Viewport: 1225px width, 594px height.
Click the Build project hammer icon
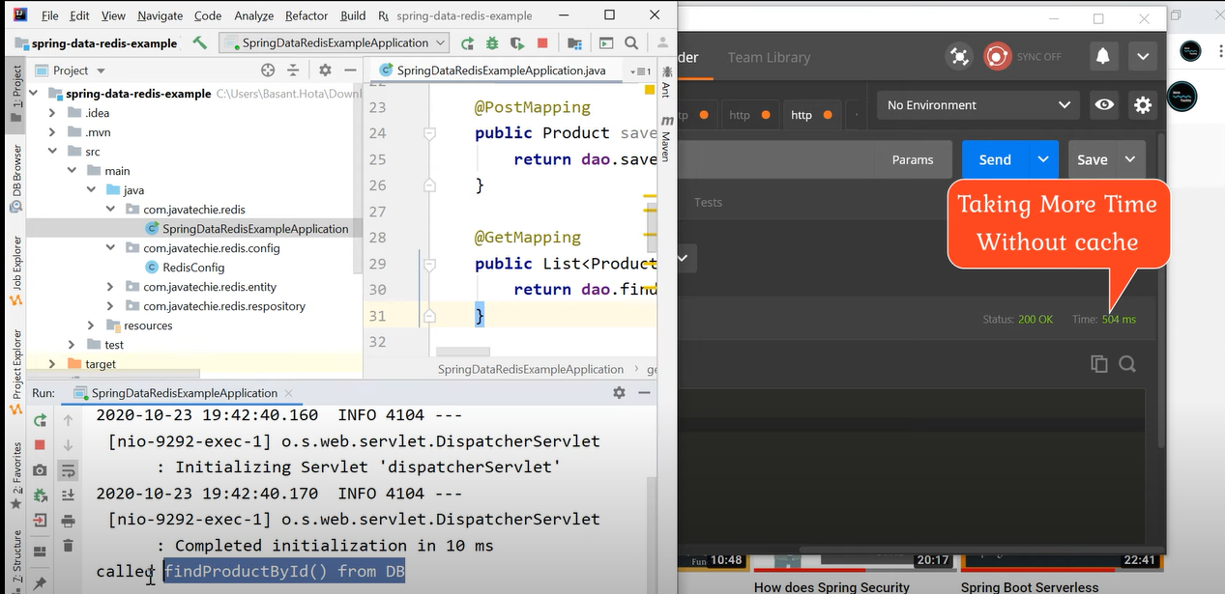point(200,42)
